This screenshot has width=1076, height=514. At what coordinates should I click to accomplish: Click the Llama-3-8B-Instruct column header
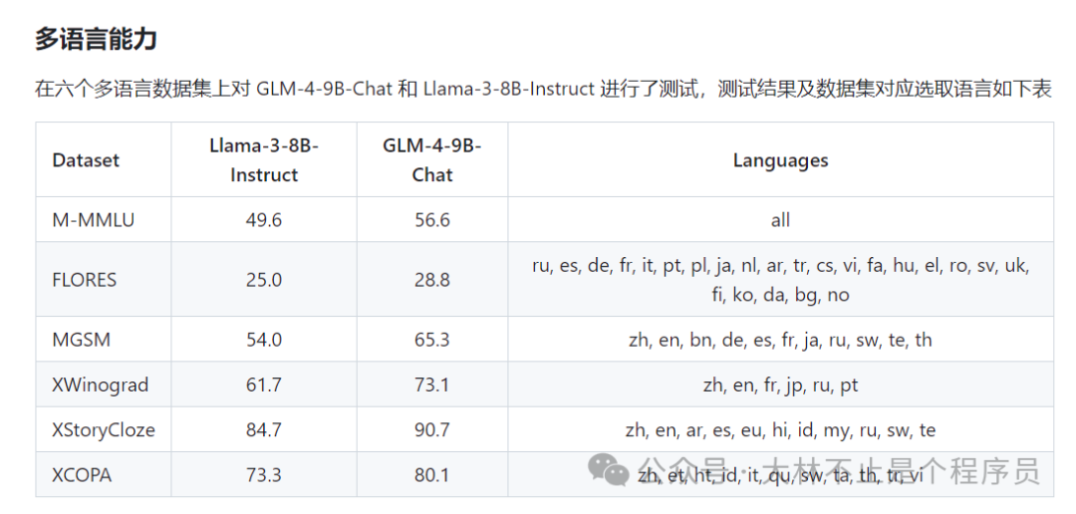[264, 159]
